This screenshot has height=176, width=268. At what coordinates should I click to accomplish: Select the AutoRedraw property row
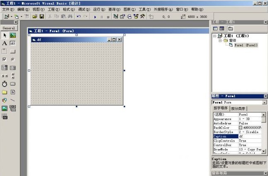pyautogui.click(x=237, y=123)
